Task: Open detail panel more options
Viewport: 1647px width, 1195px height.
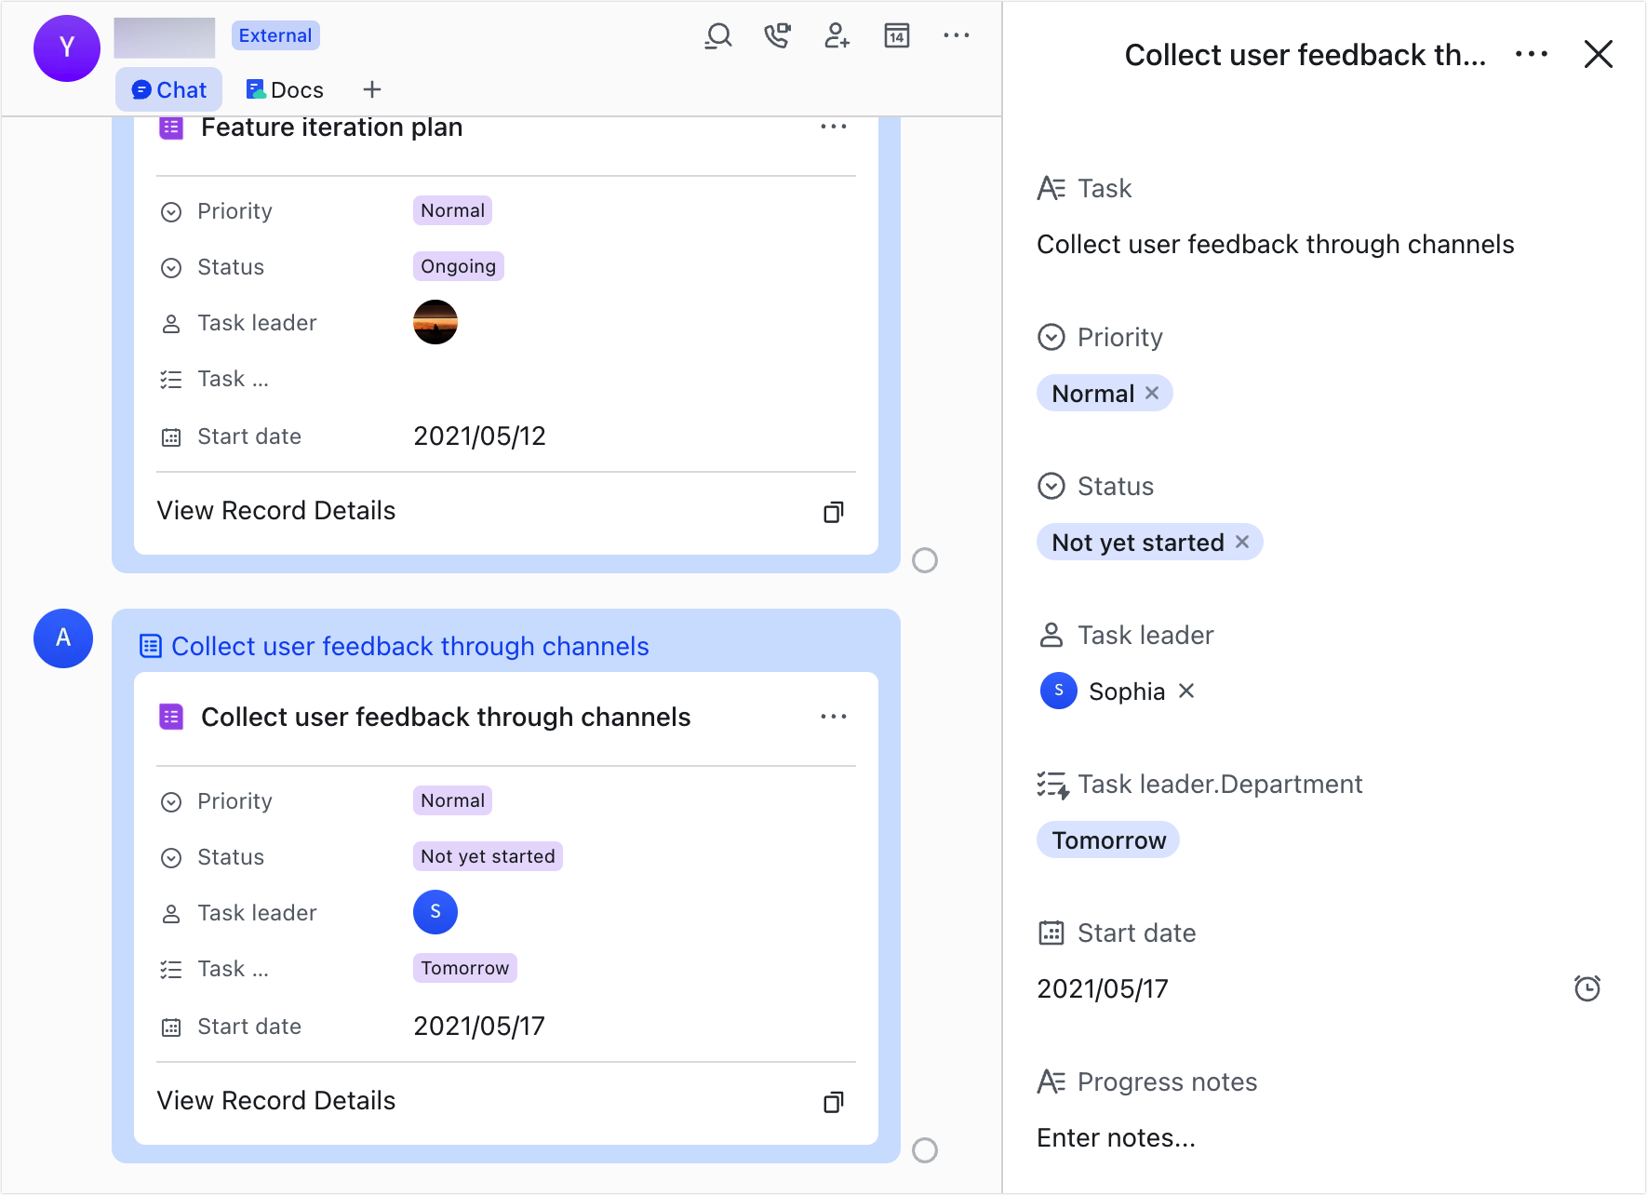Action: [1532, 54]
